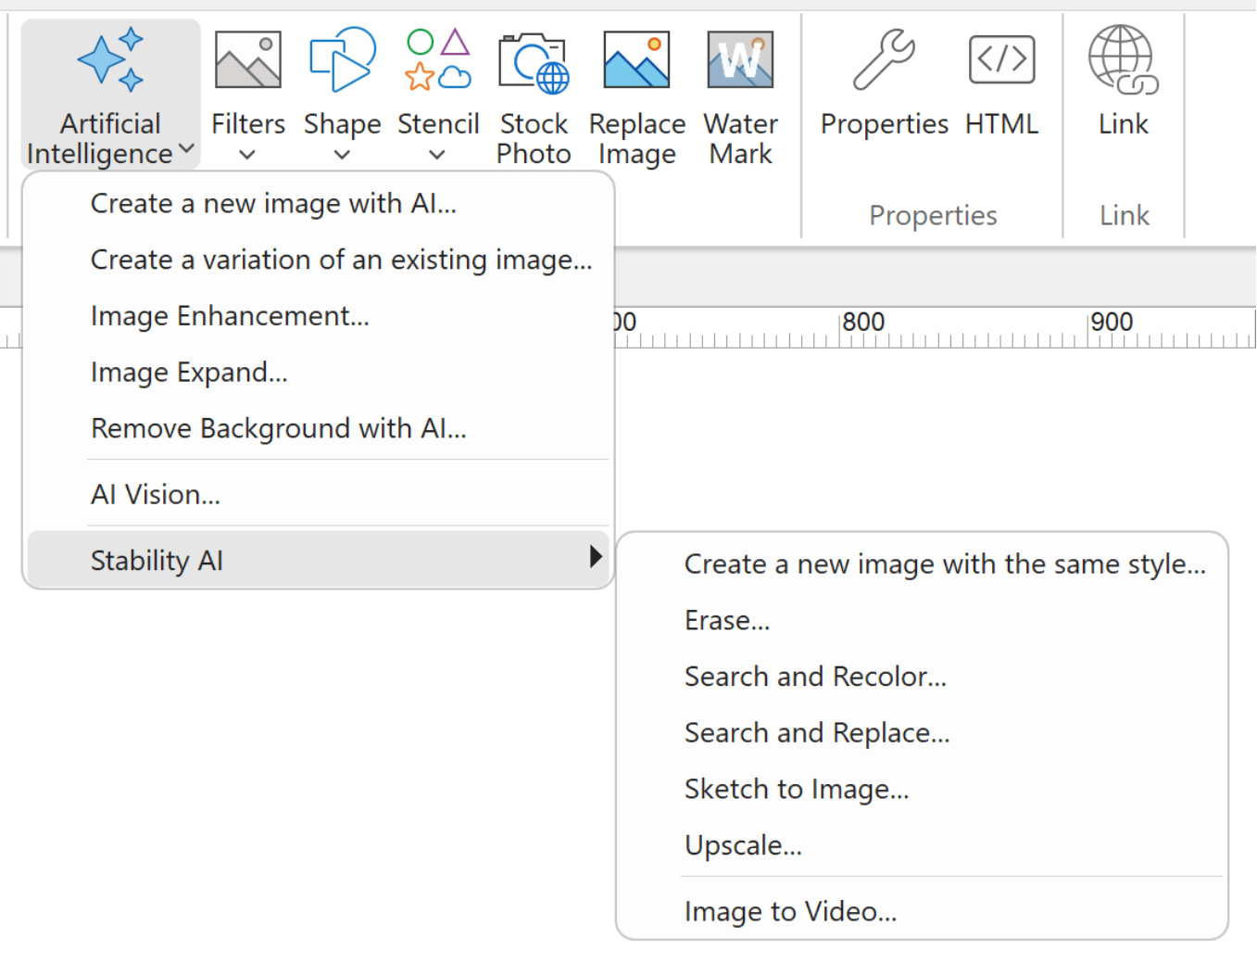Click the Link globe icon
Screen dimensions: 1257x976
click(x=1123, y=60)
